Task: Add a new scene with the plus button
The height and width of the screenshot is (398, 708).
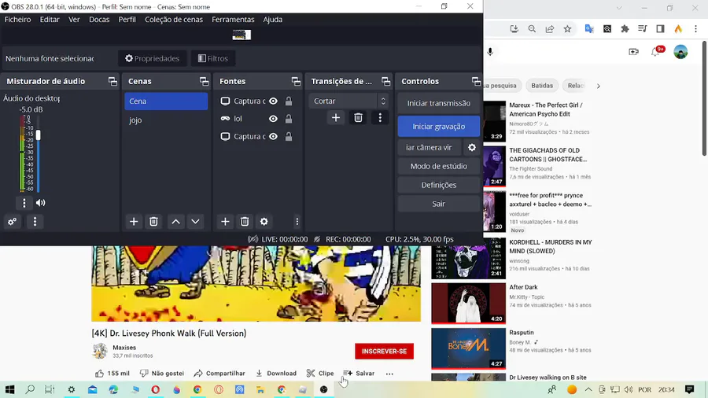Action: tap(134, 222)
